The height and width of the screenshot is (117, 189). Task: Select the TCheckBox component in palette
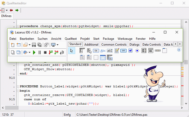pyautogui.click(x=130, y=51)
